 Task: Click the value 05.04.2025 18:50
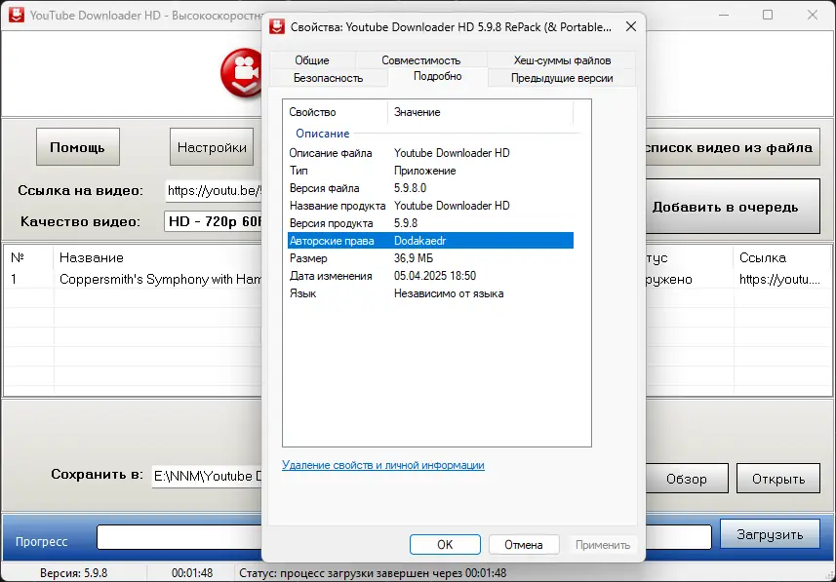435,276
